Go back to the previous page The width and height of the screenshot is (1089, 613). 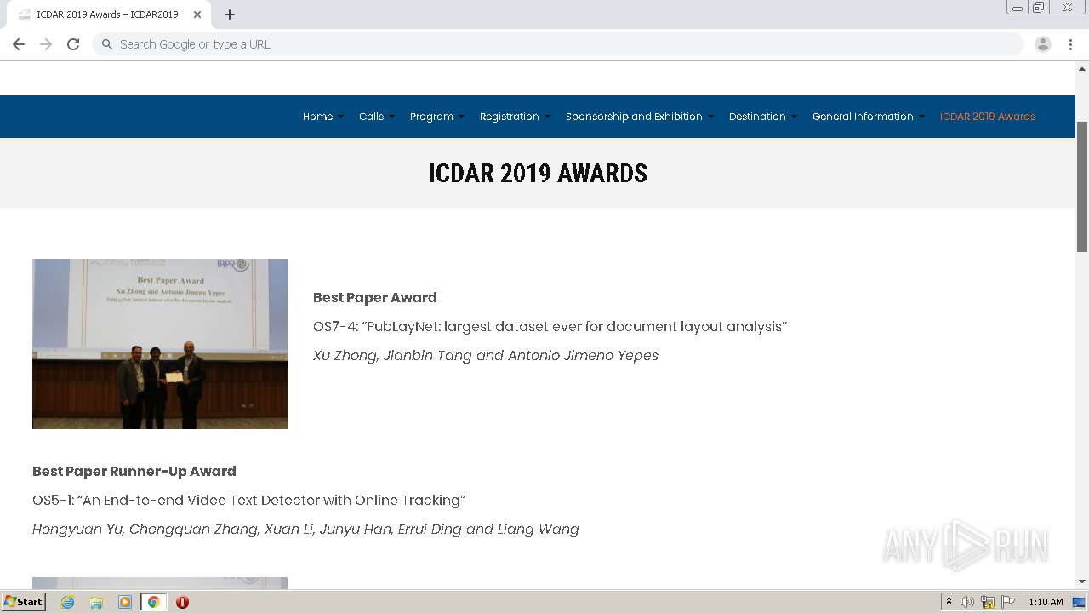pos(19,44)
